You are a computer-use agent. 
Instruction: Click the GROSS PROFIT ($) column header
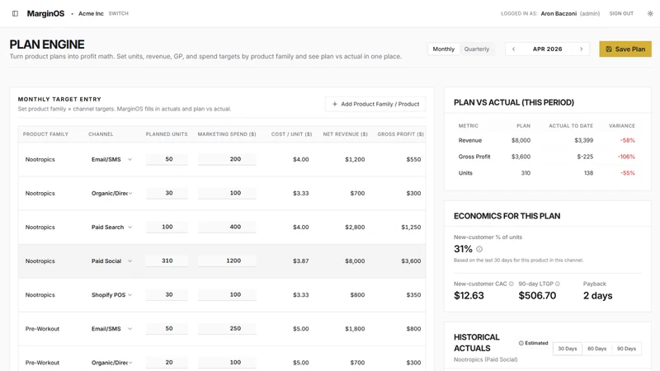[401, 134]
